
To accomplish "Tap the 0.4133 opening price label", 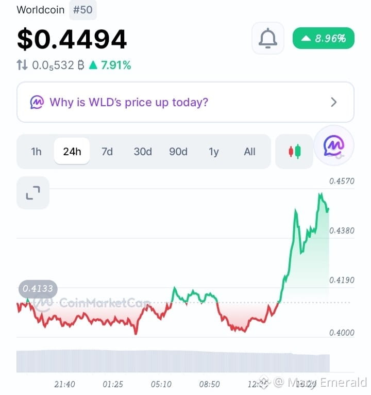I will tap(38, 288).
